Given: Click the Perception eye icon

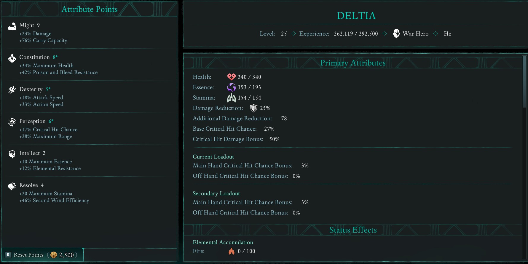Looking at the screenshot, I should click(12, 122).
